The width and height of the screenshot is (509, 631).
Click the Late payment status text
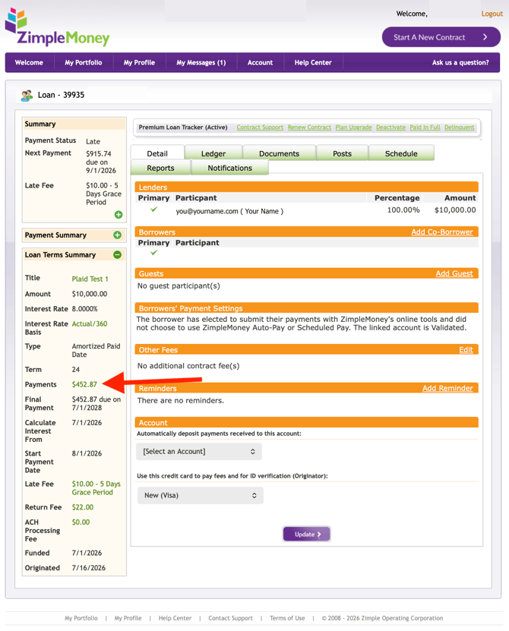coord(93,142)
